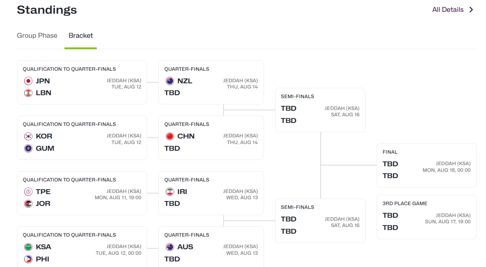Click the Guam flag icon
The height and width of the screenshot is (267, 486).
point(28,148)
